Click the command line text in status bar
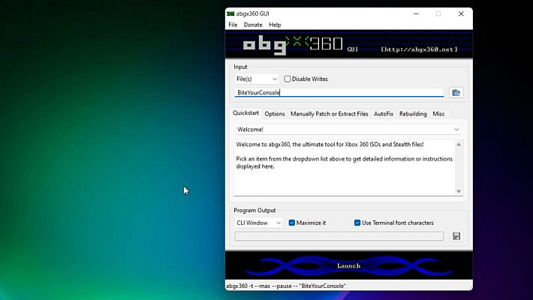Viewport: 533px width, 300px height. [x=286, y=286]
